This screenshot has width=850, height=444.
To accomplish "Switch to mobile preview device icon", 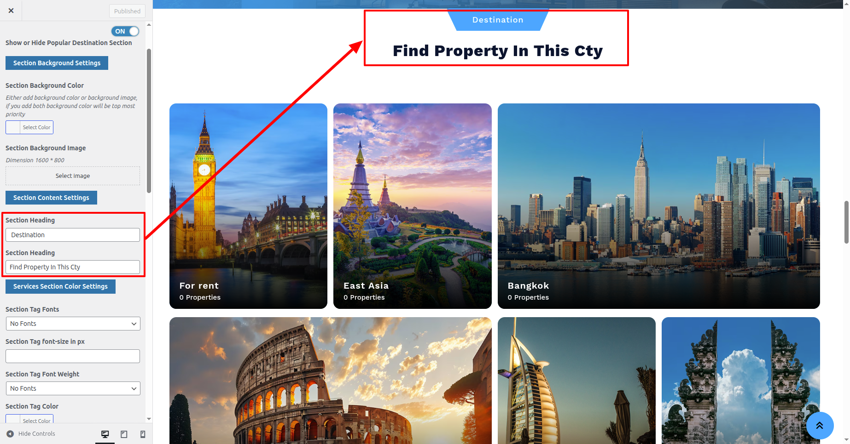I will [x=143, y=434].
